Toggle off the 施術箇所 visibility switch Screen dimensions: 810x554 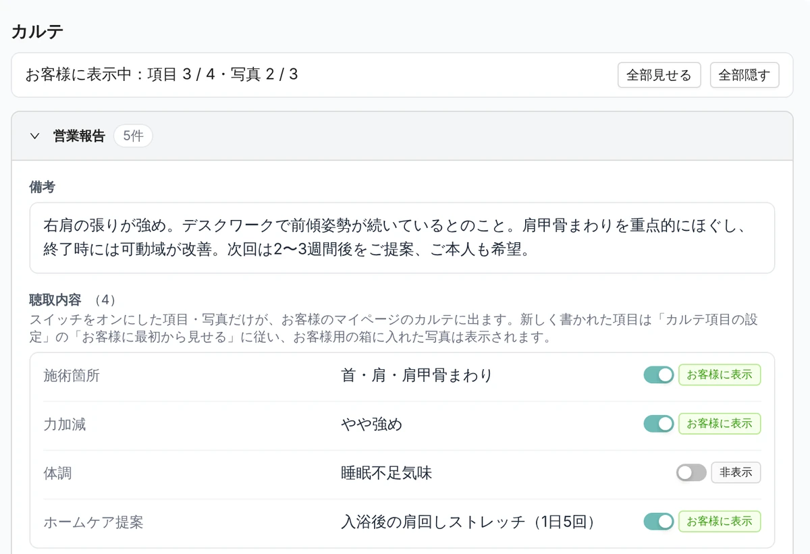[x=659, y=375]
